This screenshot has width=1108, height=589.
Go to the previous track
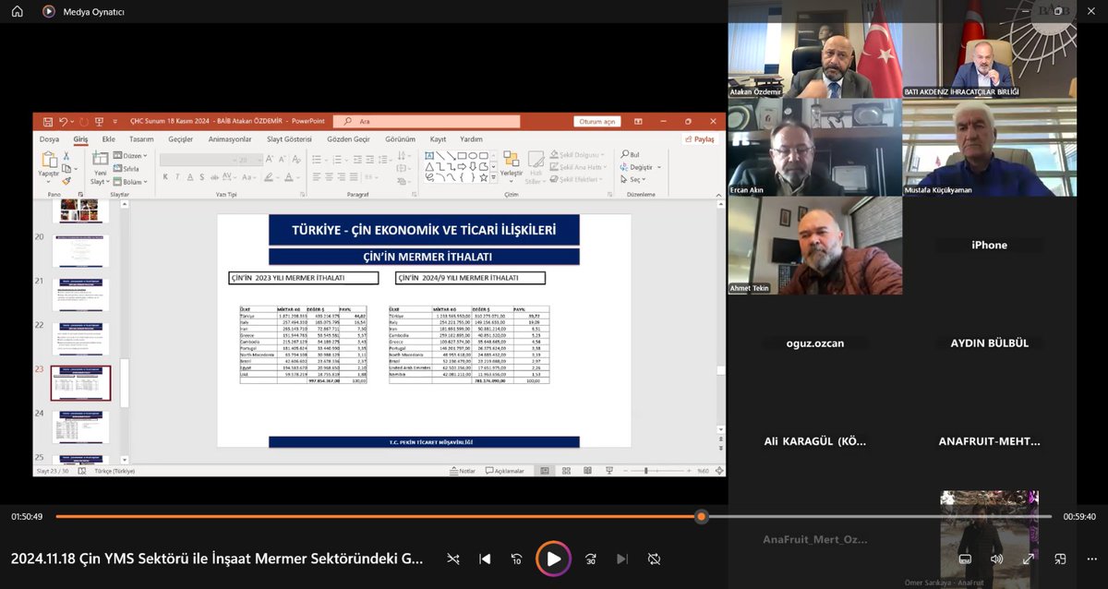click(485, 559)
